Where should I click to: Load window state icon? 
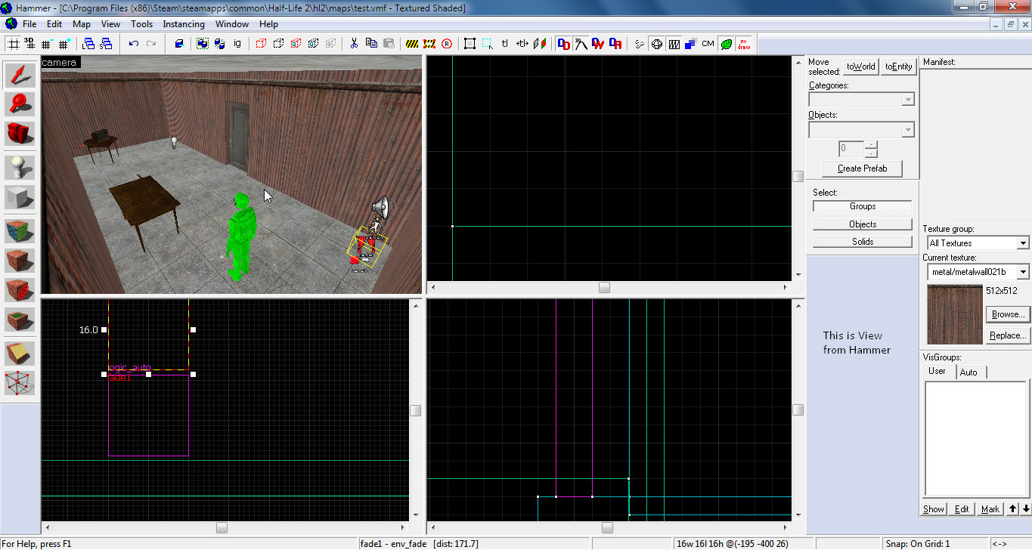88,44
